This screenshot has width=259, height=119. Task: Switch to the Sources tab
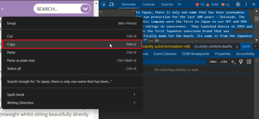click(167, 5)
